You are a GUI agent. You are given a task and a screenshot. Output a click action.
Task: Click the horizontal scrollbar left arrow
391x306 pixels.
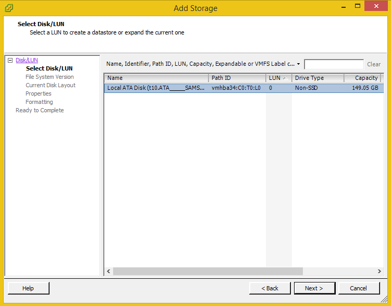coord(108,272)
